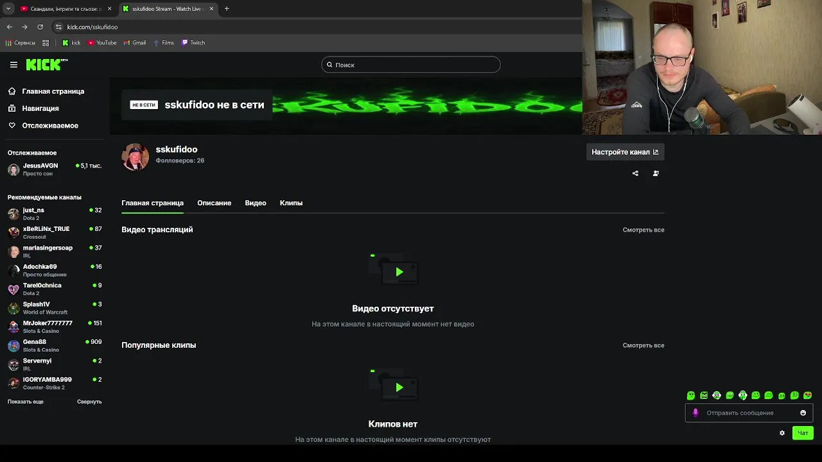Open recommended channel IGORYAMBA999
Image resolution: width=822 pixels, height=462 pixels.
pyautogui.click(x=55, y=383)
